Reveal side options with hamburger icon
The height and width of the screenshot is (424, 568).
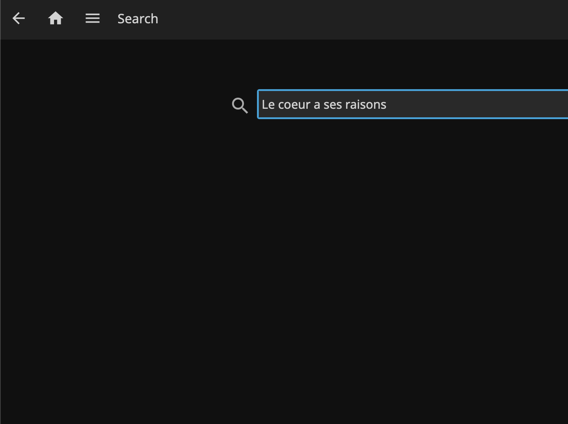(x=92, y=18)
